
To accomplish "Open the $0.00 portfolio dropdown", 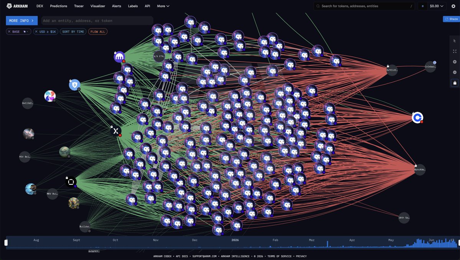I will coord(437,6).
